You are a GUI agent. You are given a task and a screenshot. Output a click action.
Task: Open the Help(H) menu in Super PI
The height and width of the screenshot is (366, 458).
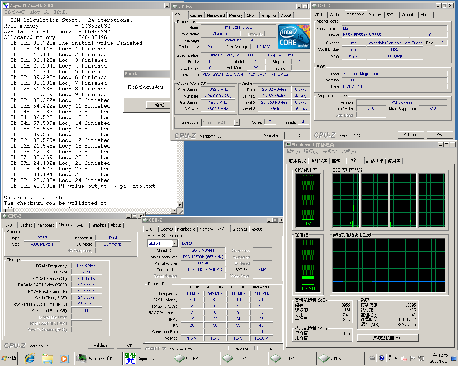(60, 12)
